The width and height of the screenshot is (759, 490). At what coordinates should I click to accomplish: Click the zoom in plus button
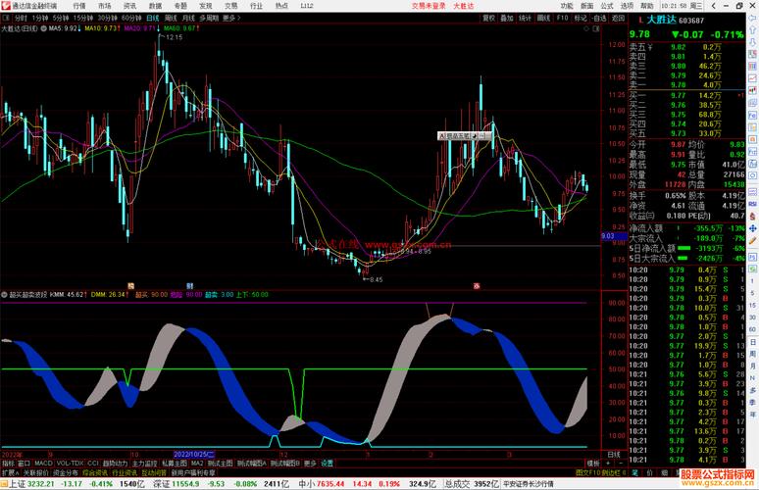click(x=608, y=464)
